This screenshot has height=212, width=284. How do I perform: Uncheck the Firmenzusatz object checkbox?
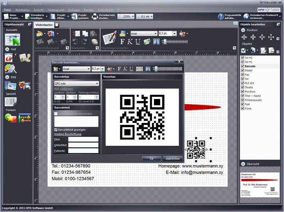point(242,100)
